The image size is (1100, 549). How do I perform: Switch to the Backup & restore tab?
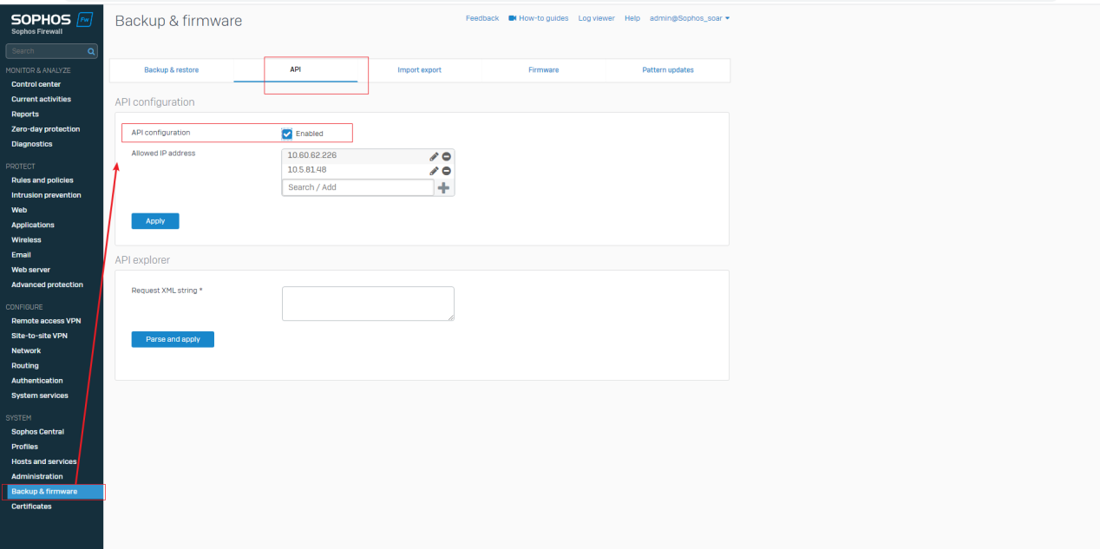point(171,70)
